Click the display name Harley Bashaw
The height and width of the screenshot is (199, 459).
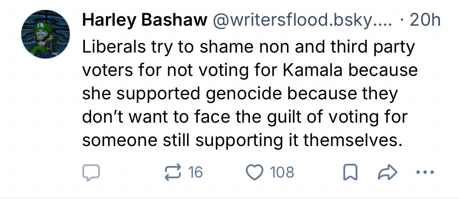144,21
